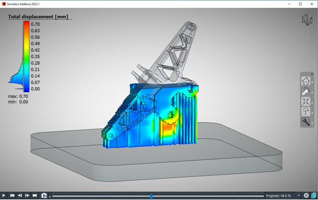
Task: Click the home view icon
Action: click(x=305, y=81)
